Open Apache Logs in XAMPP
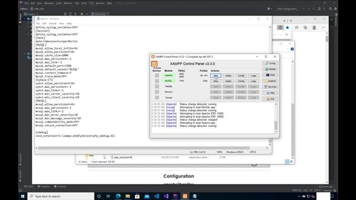 coord(254,76)
